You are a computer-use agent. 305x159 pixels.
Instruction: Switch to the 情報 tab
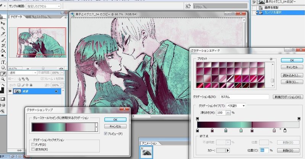coord(28,17)
